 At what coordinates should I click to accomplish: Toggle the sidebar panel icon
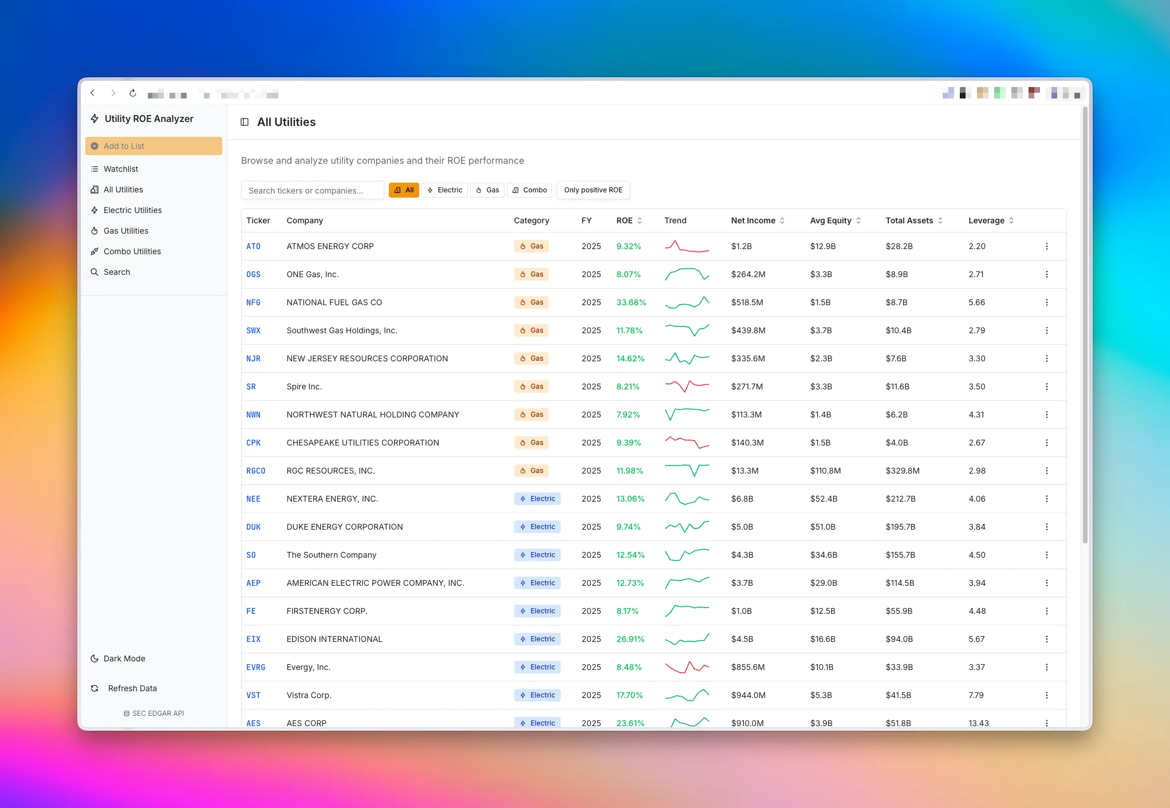coord(245,122)
